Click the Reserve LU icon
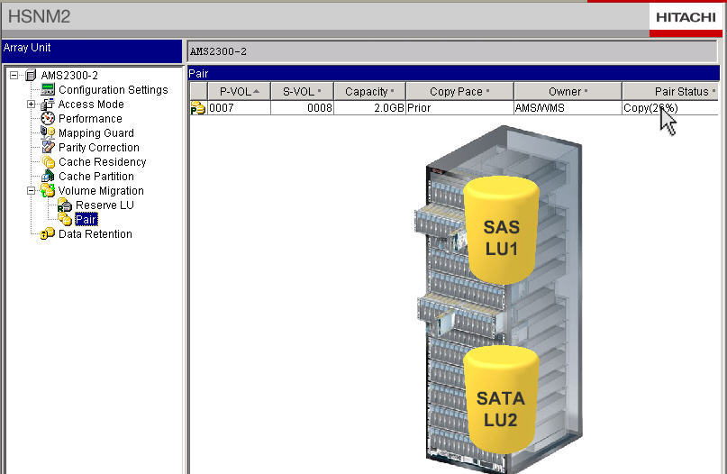 [65, 205]
